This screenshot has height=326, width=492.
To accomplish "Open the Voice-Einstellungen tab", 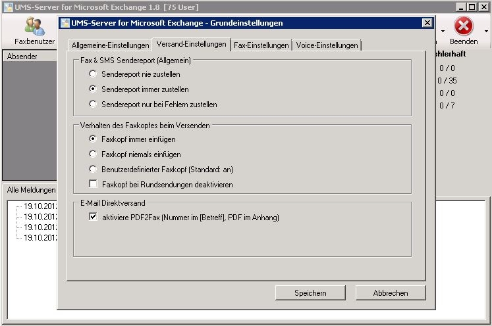I will (327, 45).
